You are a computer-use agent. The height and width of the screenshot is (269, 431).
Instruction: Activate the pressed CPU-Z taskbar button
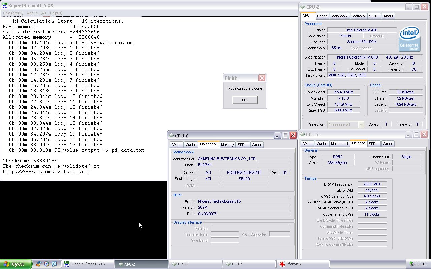pyautogui.click(x=141, y=264)
